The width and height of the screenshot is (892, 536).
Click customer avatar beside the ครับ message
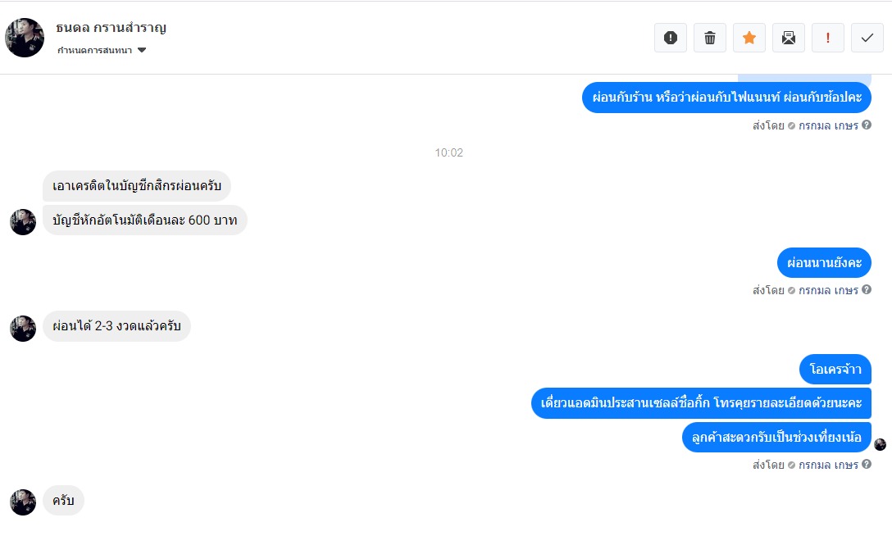tap(23, 502)
